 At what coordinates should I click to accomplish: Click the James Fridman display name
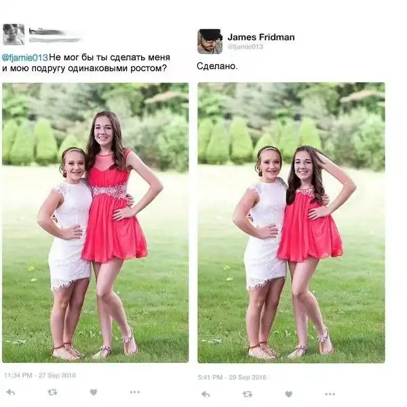click(x=261, y=37)
